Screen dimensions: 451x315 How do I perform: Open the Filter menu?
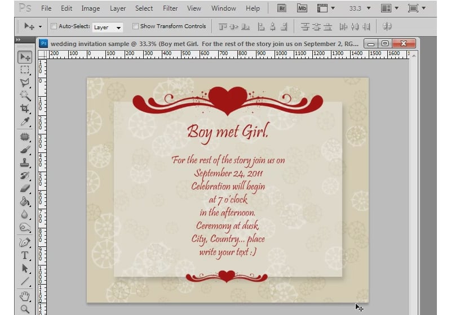coord(170,8)
